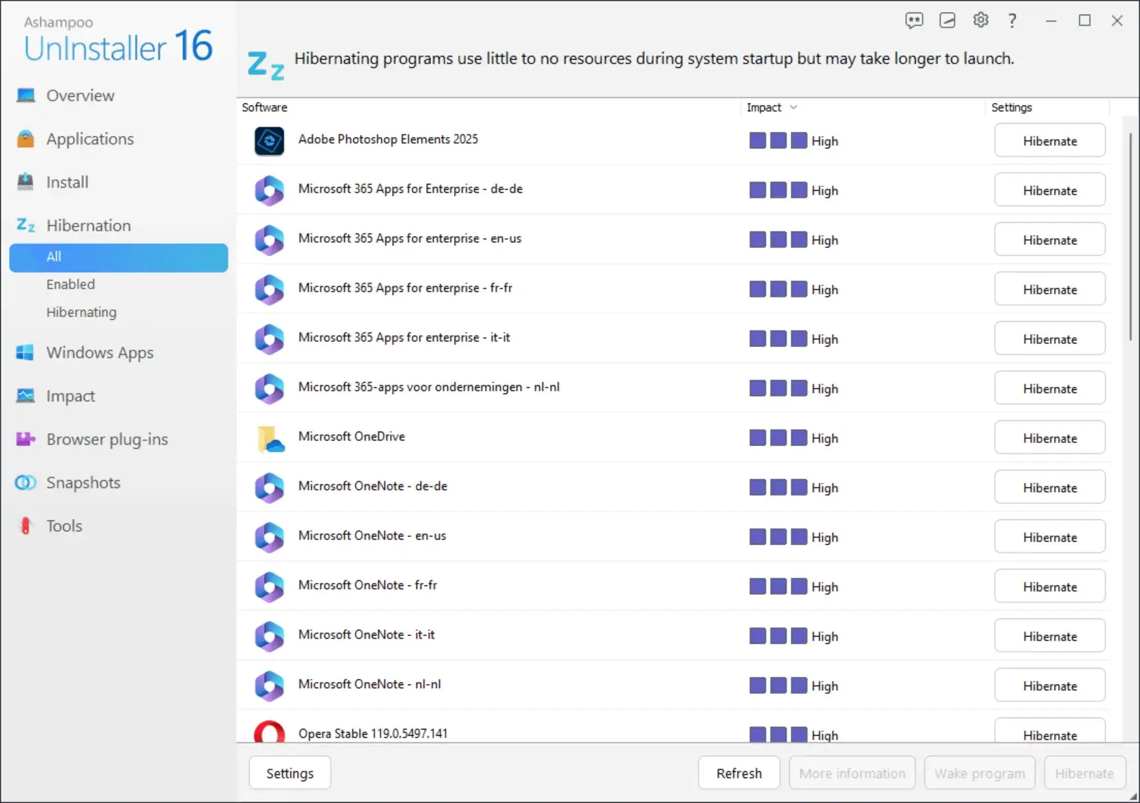The image size is (1140, 803).
Task: Click the Adobe Photoshop Elements 2025 icon
Action: tap(269, 141)
